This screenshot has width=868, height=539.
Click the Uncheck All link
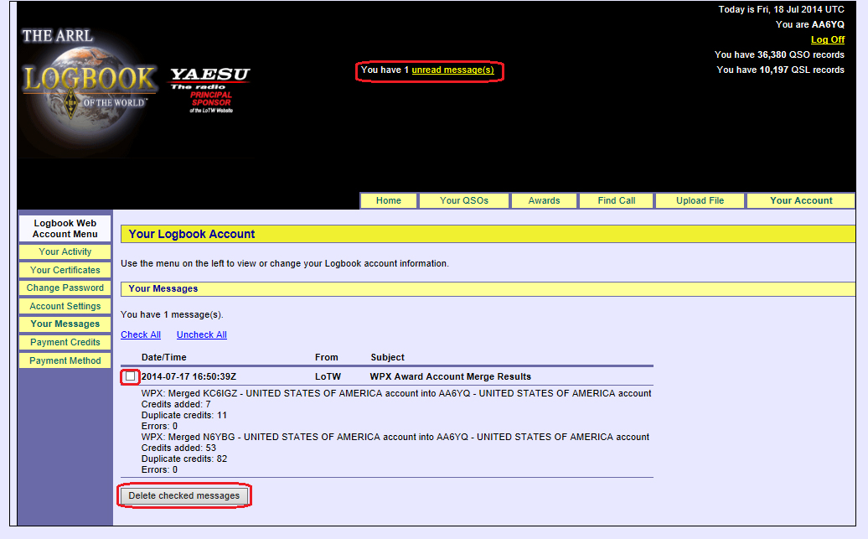[x=201, y=335]
